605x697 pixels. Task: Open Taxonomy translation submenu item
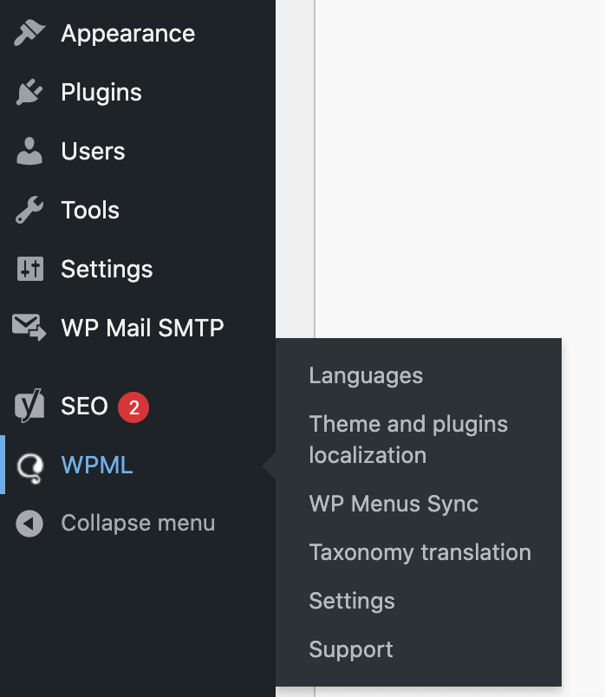coord(420,552)
